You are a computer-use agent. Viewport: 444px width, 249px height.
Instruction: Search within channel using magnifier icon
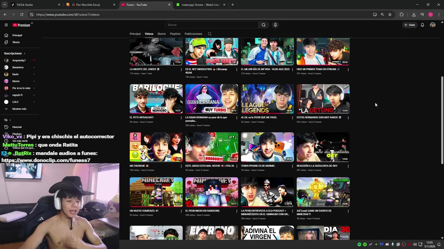(x=210, y=34)
